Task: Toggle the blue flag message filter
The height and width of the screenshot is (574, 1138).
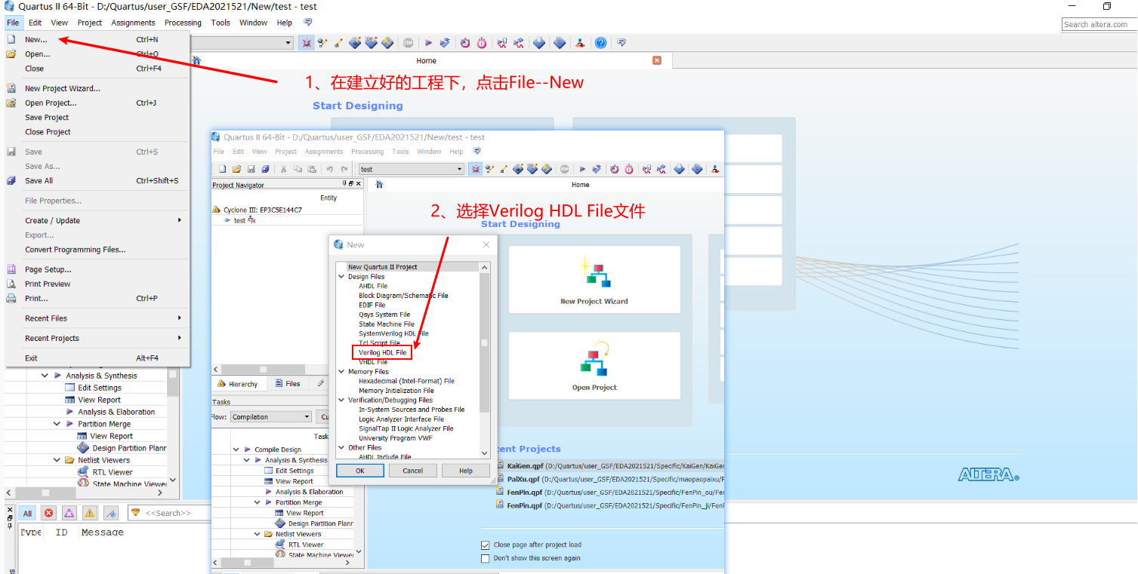Action: coord(110,513)
